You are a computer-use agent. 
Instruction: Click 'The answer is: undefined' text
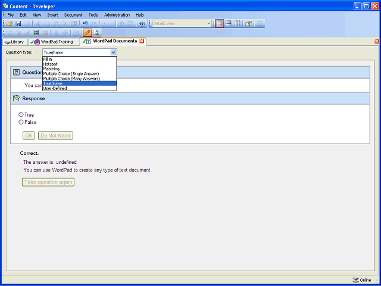(50, 162)
